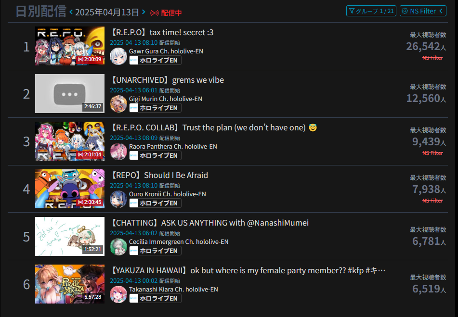This screenshot has height=317, width=458.
Task: Toggle NS Filter tag on Gura's stream
Action: click(x=432, y=58)
